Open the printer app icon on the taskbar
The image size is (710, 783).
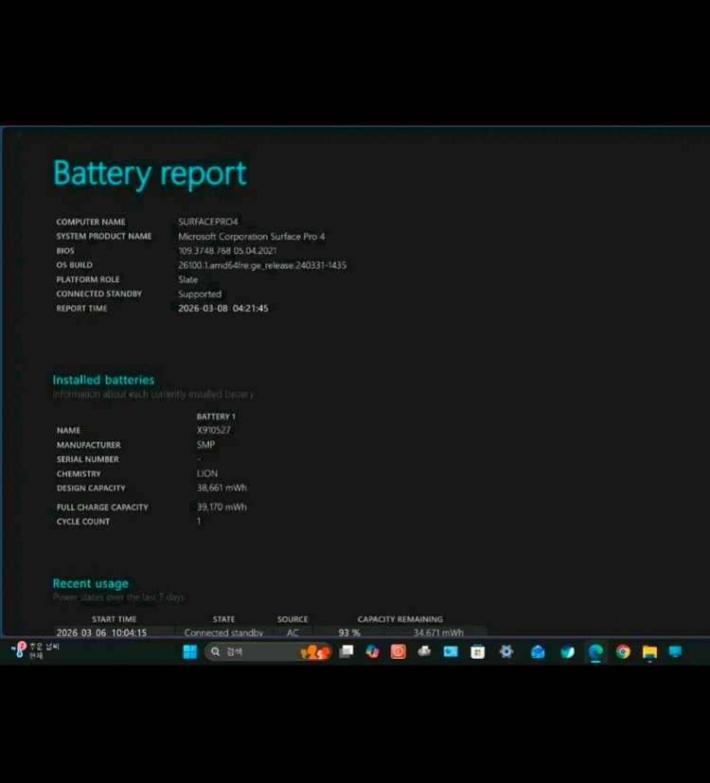click(424, 651)
